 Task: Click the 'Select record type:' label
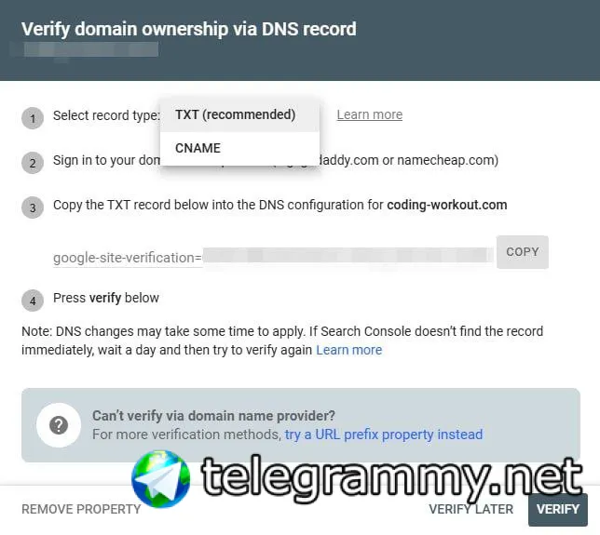(x=106, y=115)
